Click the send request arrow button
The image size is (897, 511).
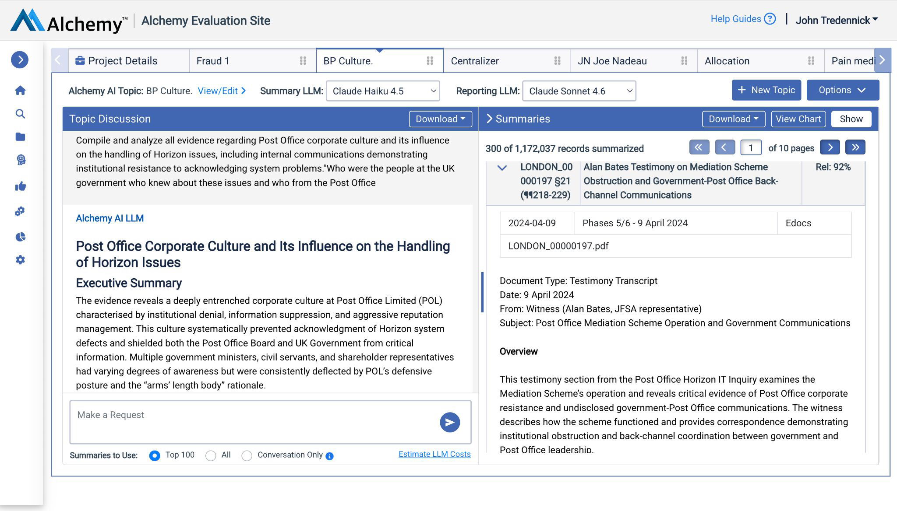(x=450, y=422)
